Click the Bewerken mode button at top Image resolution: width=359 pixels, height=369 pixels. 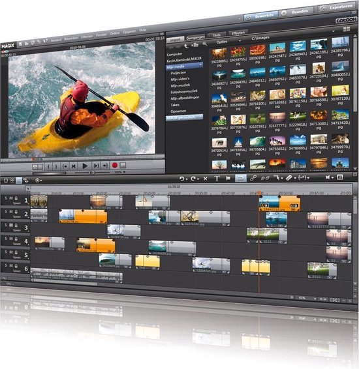pos(260,16)
